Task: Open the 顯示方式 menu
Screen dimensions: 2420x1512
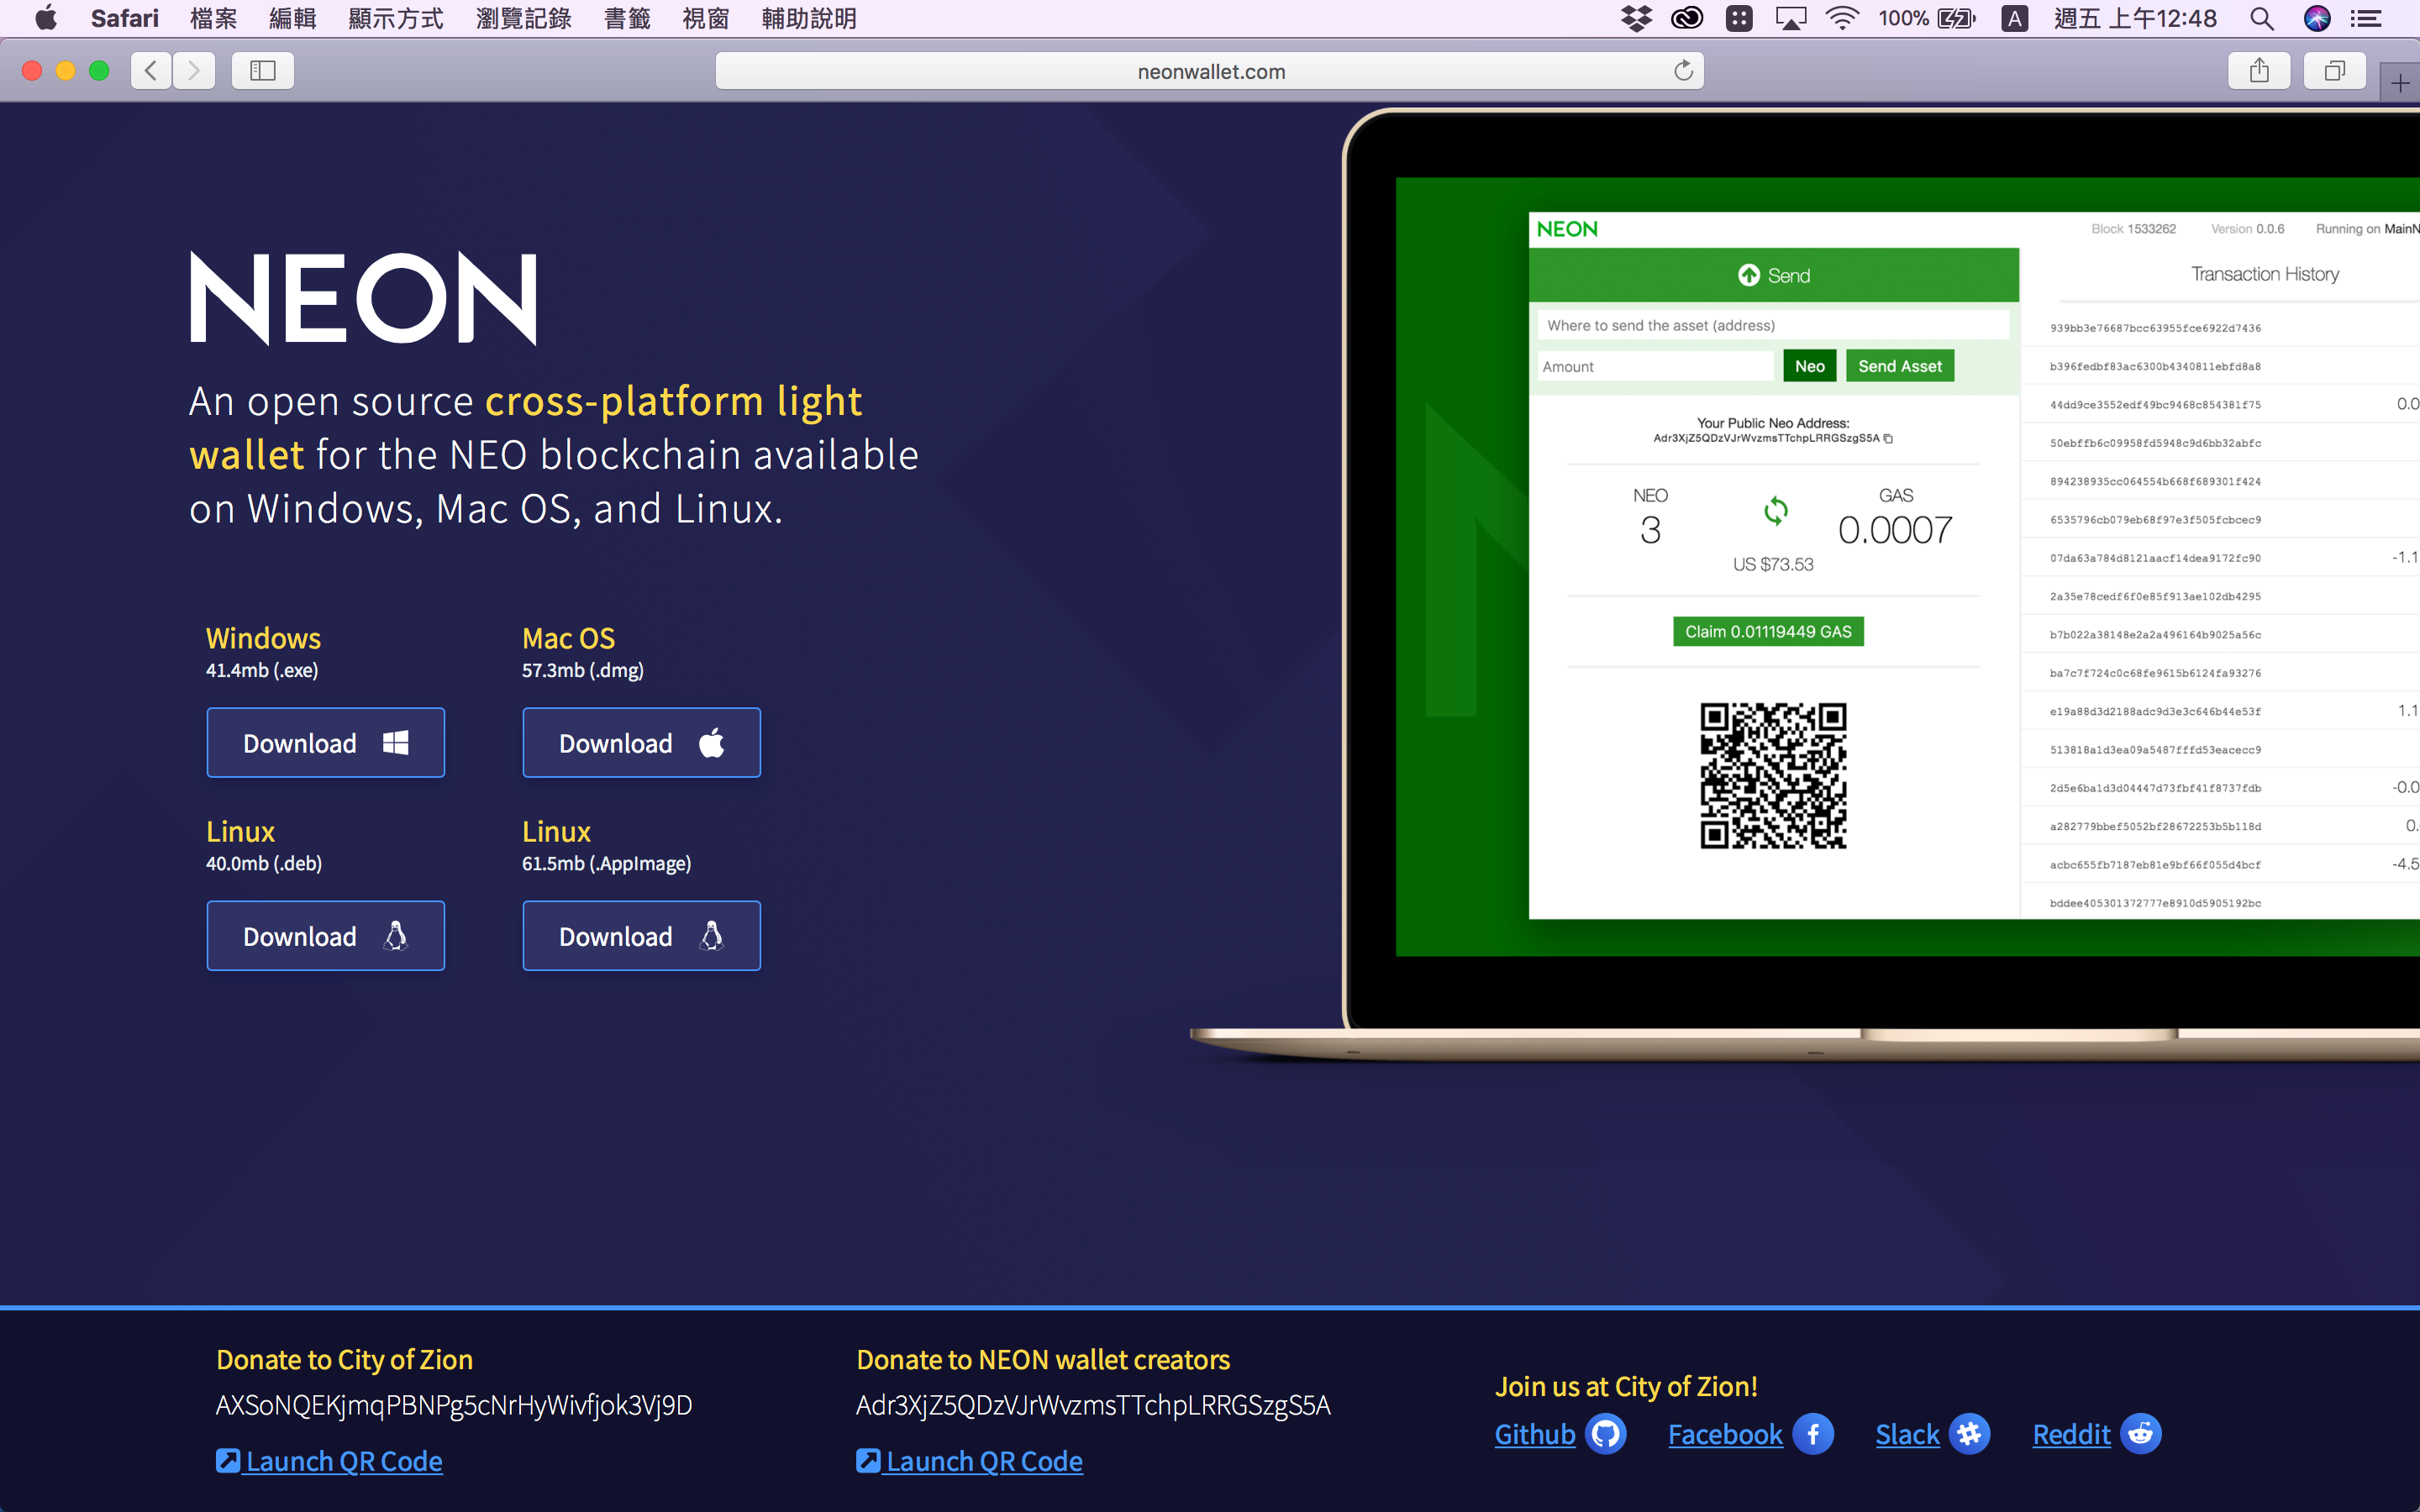Action: coord(395,18)
